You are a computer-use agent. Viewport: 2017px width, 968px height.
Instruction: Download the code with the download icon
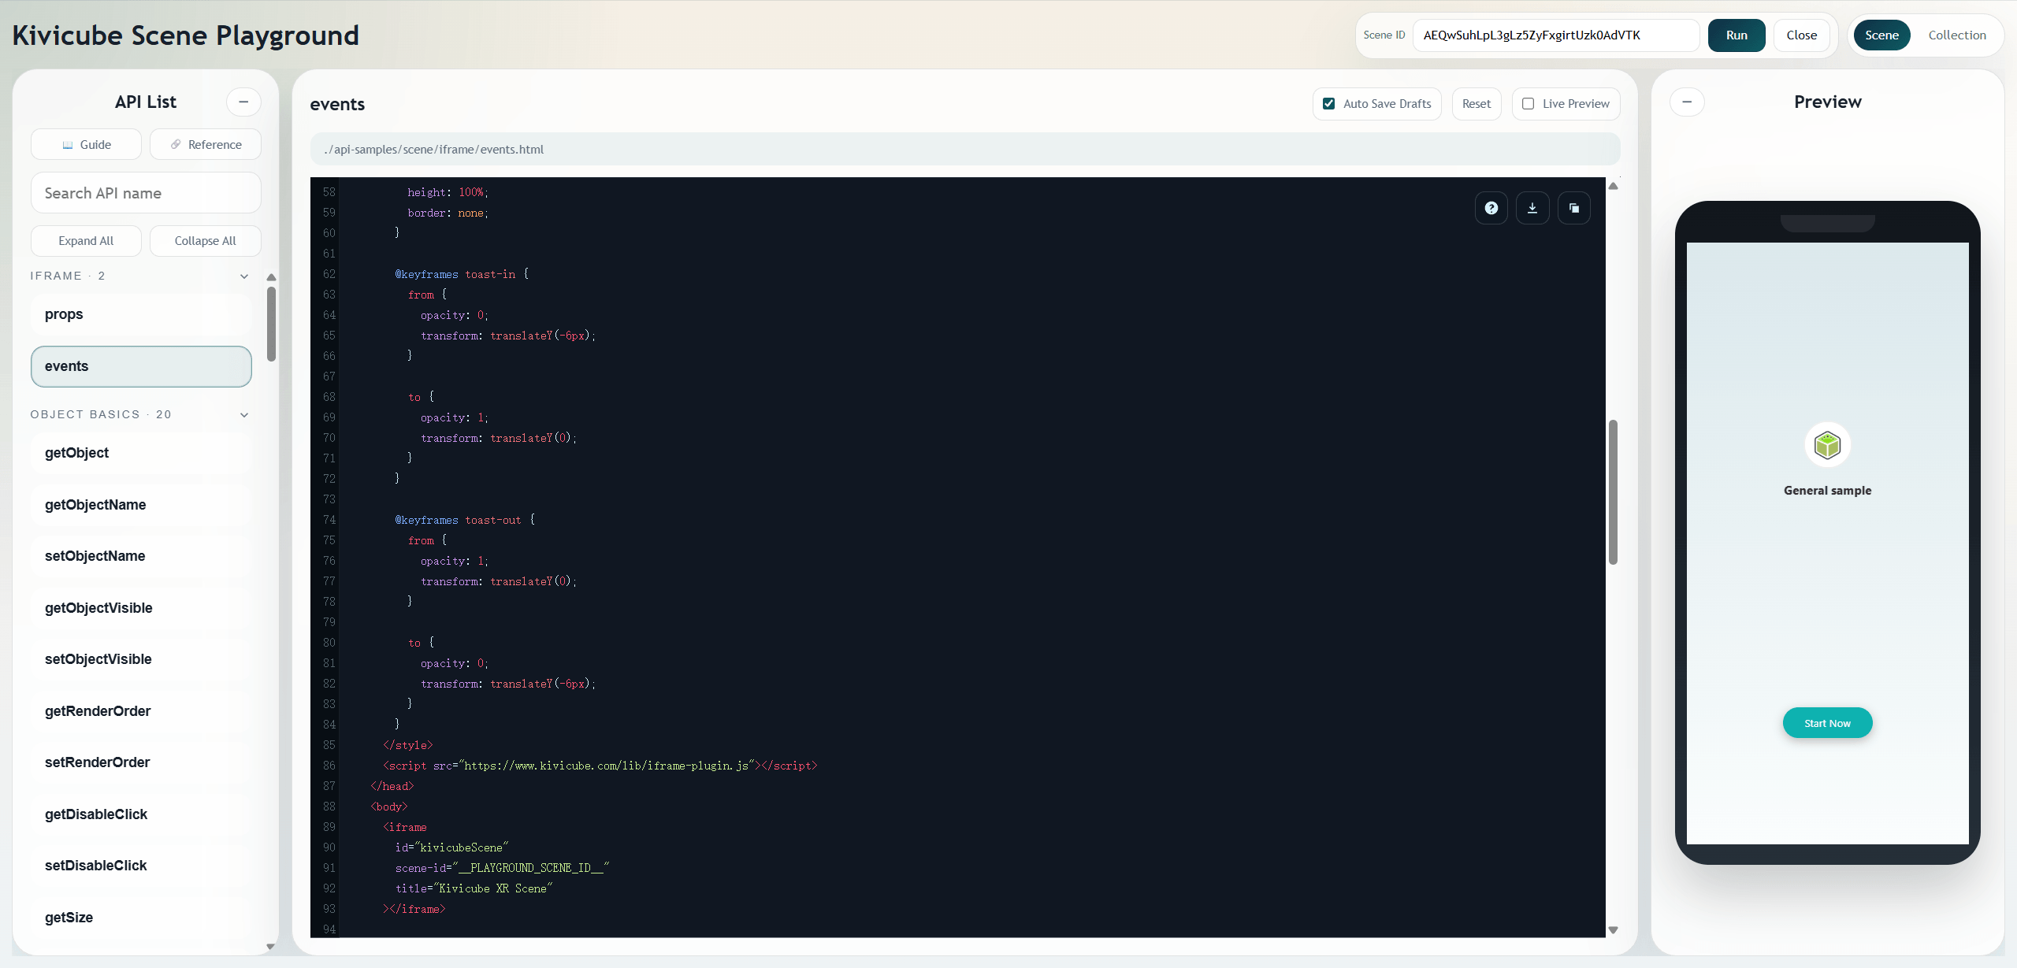[1532, 208]
